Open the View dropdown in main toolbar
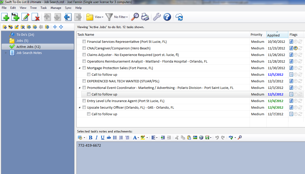This screenshot has width=305, height=174. [99, 17]
